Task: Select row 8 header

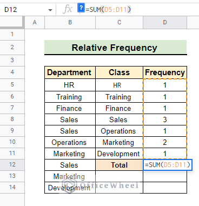Action: [x=12, y=119]
